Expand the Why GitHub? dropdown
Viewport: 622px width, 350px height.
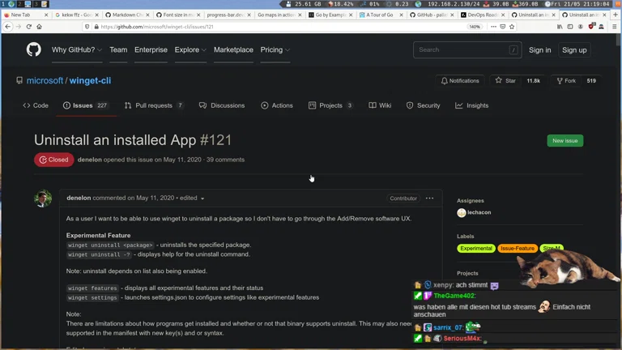(x=77, y=50)
